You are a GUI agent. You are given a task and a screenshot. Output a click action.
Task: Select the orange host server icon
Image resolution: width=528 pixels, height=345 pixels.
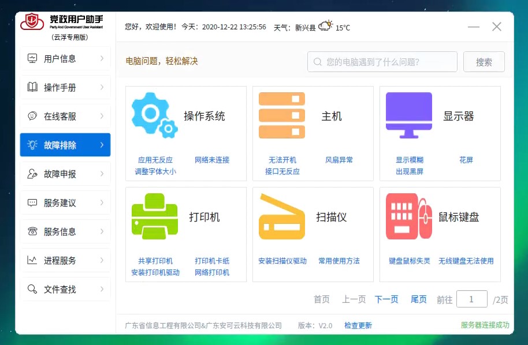pos(281,116)
